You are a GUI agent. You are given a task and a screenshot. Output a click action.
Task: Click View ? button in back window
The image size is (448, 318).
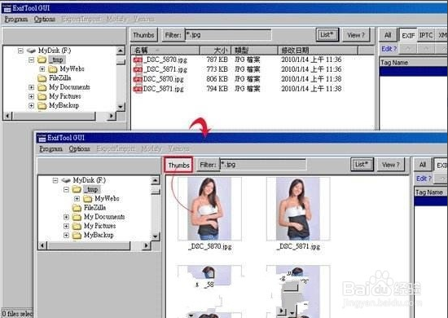point(356,35)
